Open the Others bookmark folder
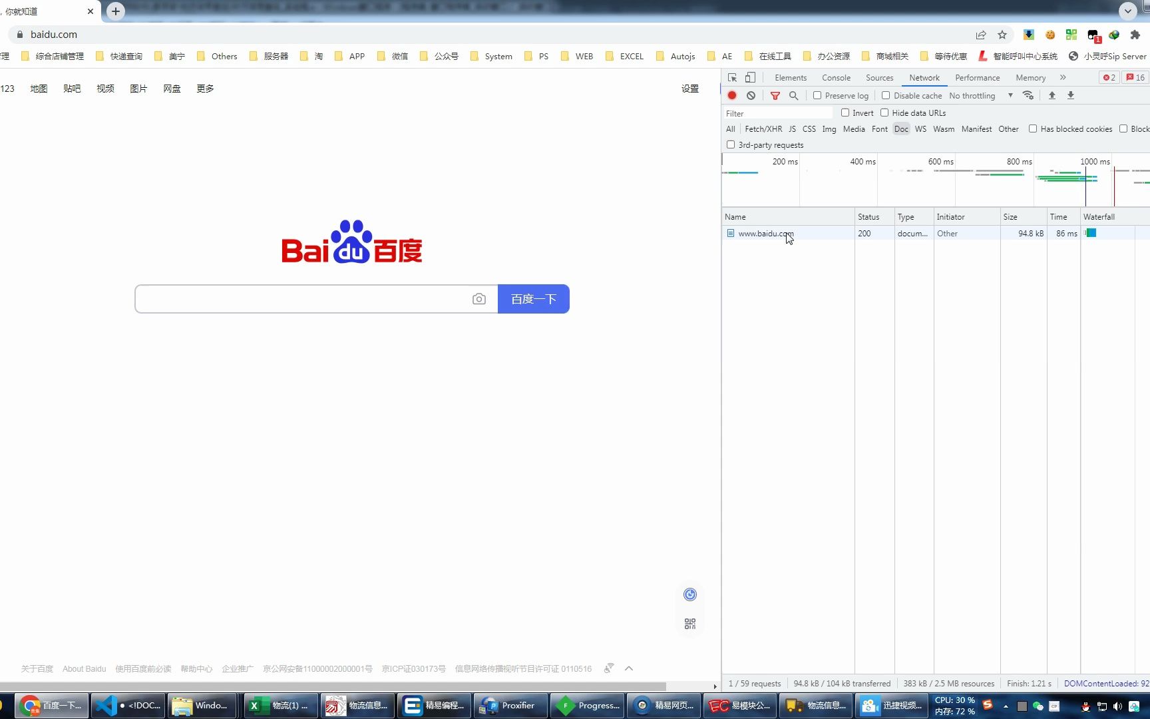1150x719 pixels. pyautogui.click(x=218, y=56)
